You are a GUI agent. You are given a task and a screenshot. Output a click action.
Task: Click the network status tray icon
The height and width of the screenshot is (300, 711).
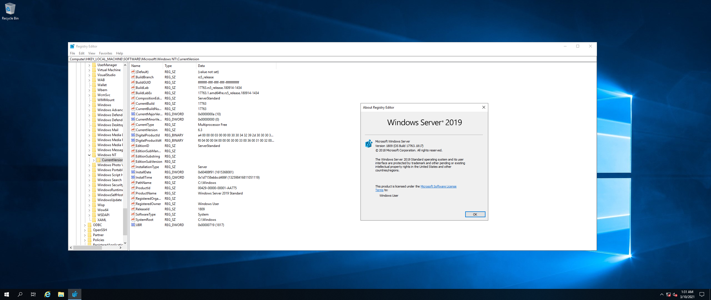point(669,294)
